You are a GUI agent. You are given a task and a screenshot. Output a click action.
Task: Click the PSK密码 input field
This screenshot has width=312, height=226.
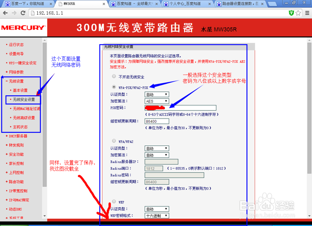[180, 108]
